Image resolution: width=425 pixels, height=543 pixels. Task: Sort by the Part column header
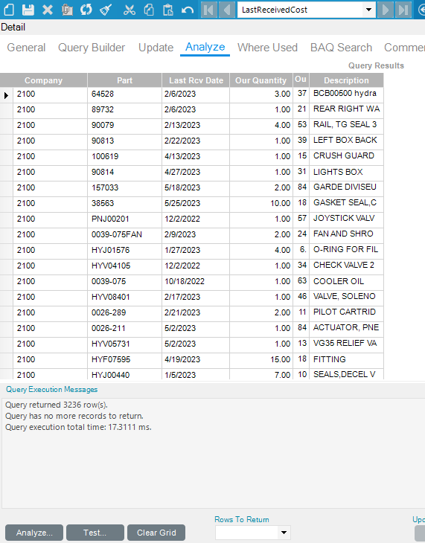[x=124, y=80]
